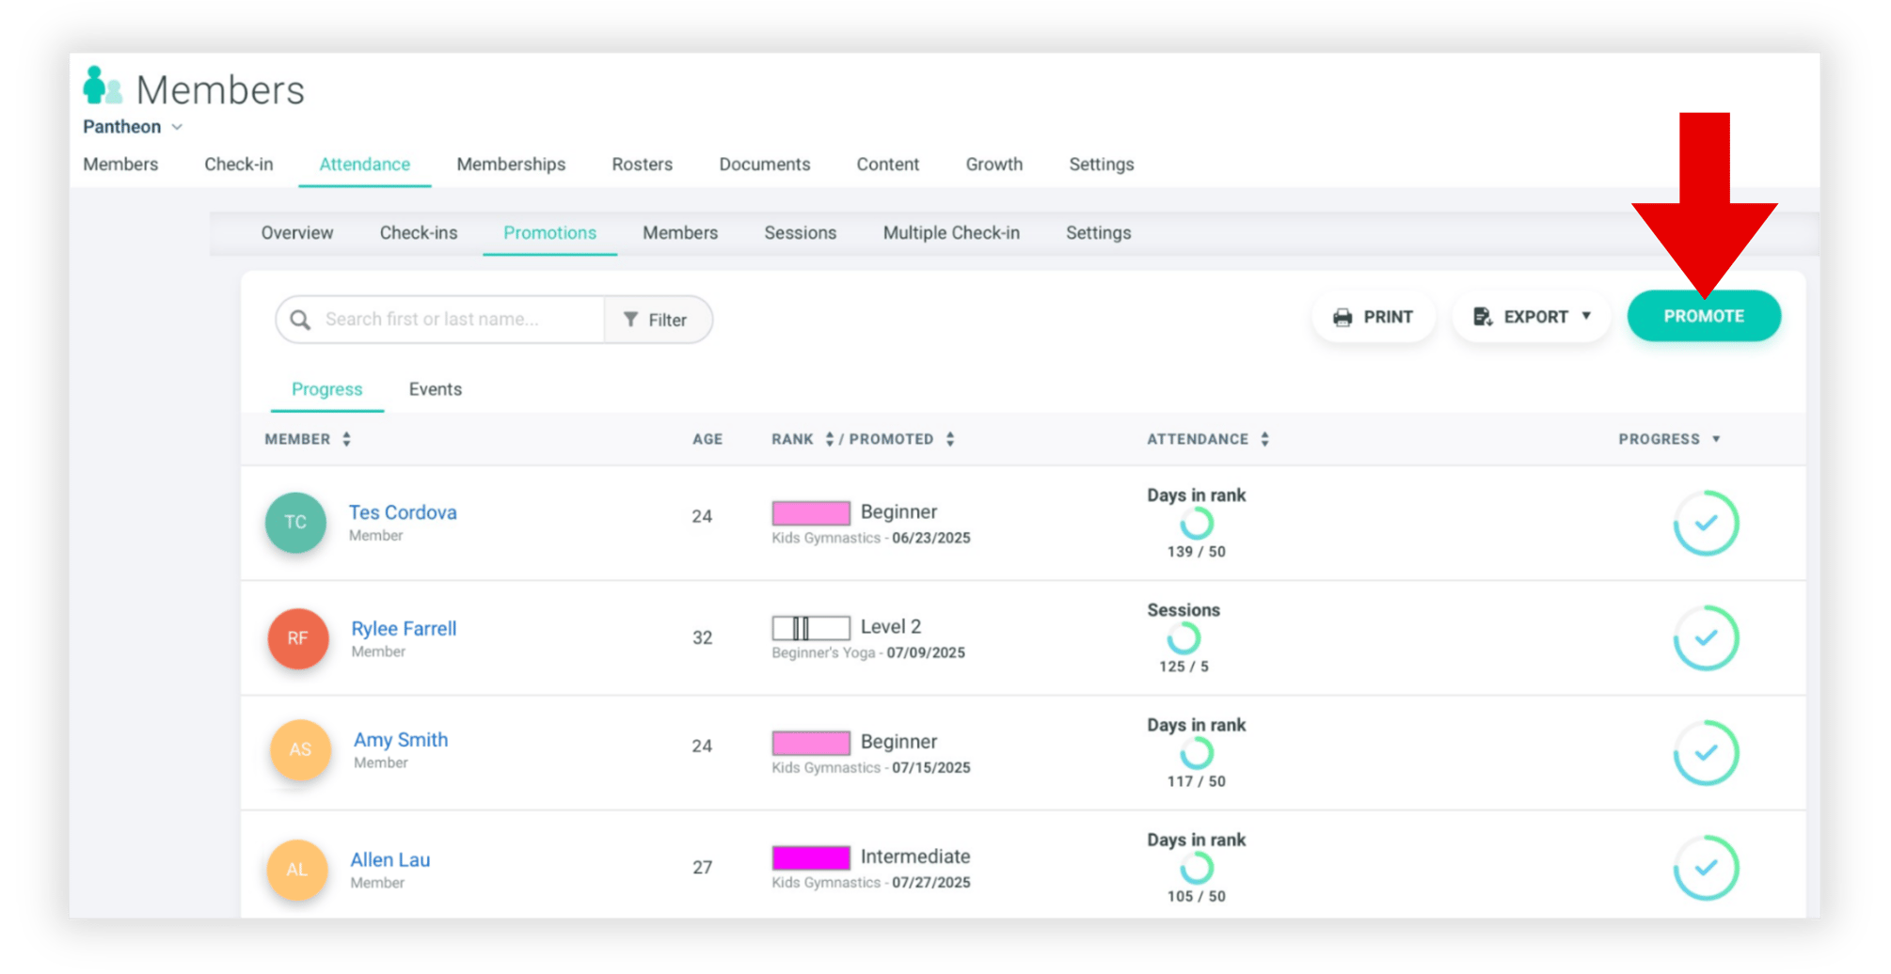Screen dimensions: 1891x974
Task: Open Amy Smith's member profile link
Action: click(401, 740)
